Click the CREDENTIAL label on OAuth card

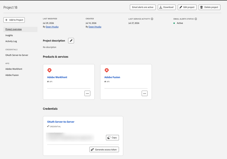pos(55,127)
